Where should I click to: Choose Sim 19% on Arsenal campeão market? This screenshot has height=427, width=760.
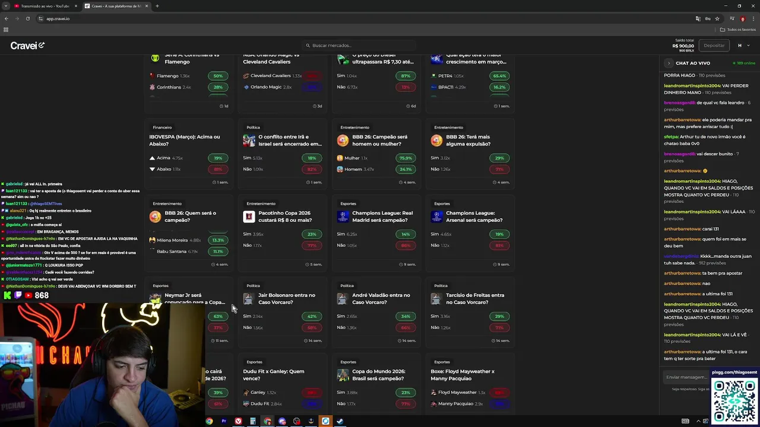499,234
